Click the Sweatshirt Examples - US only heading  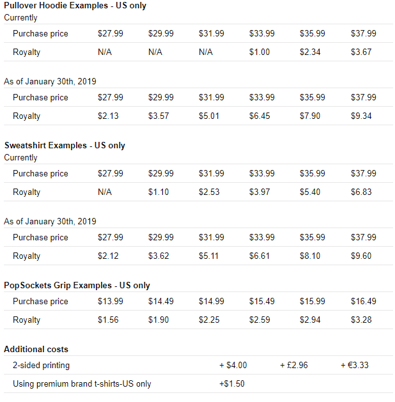65,145
